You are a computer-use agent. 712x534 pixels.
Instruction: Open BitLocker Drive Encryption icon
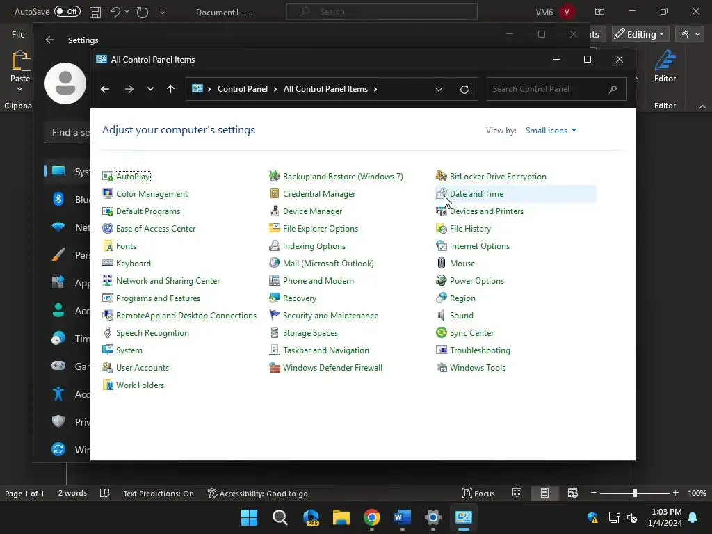442,176
